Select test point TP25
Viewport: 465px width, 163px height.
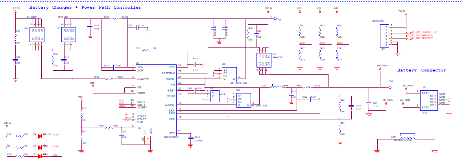point(275,18)
